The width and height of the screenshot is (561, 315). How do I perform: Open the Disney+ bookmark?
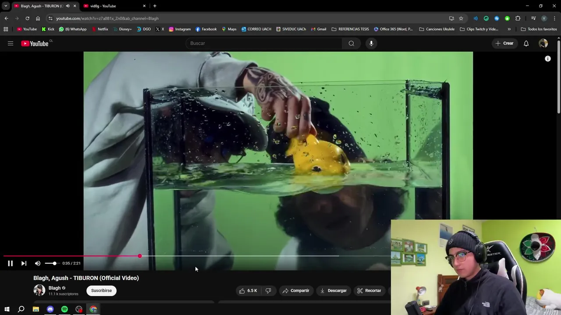[122, 29]
